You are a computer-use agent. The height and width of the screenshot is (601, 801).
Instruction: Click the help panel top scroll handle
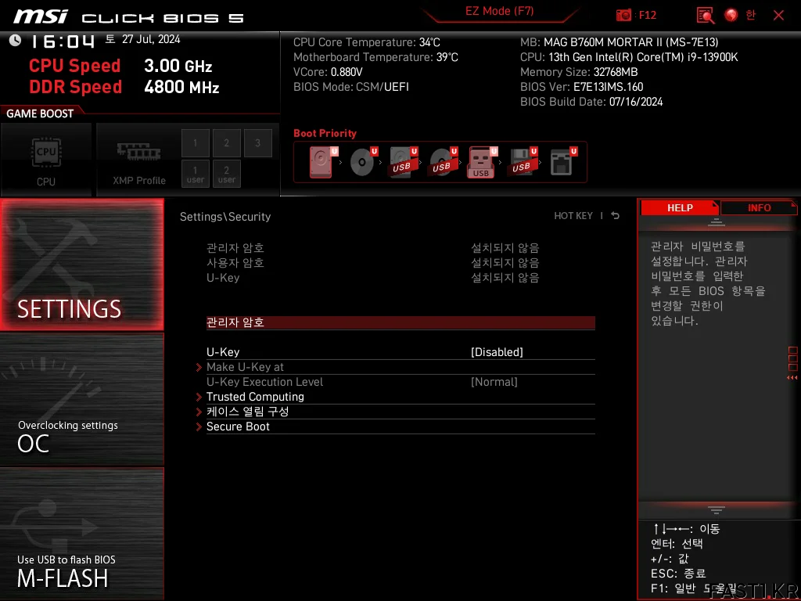pyautogui.click(x=717, y=222)
